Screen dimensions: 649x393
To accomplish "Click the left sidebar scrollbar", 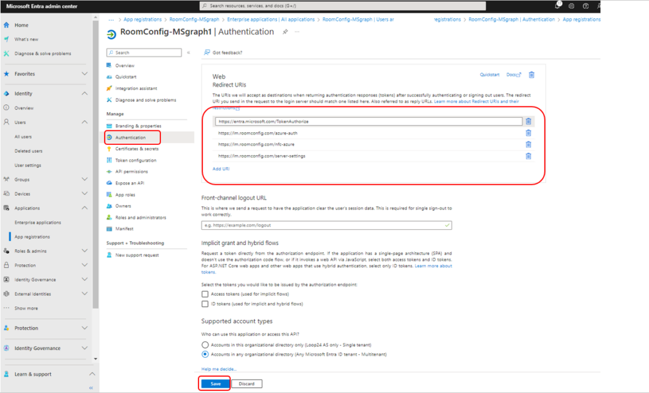I will [96, 165].
